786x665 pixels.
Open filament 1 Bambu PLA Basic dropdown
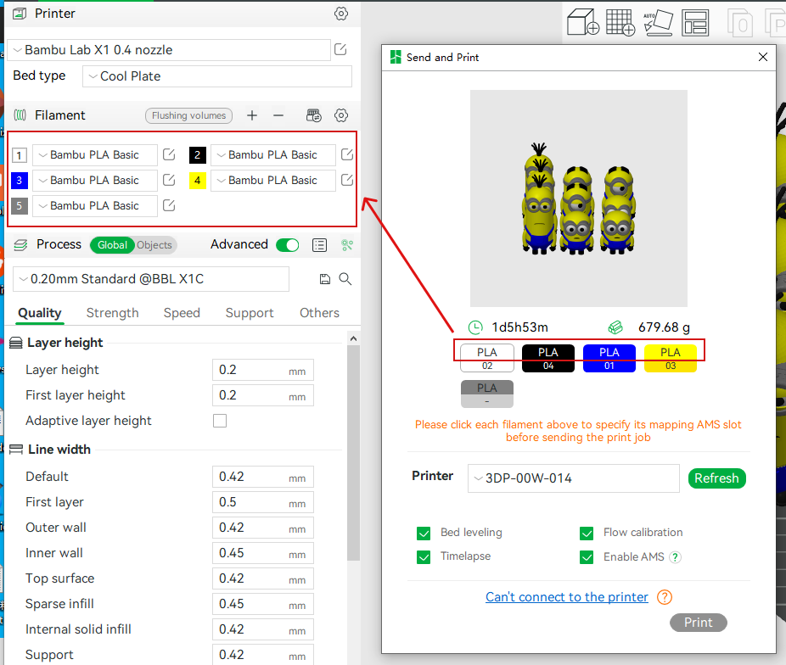click(x=95, y=154)
